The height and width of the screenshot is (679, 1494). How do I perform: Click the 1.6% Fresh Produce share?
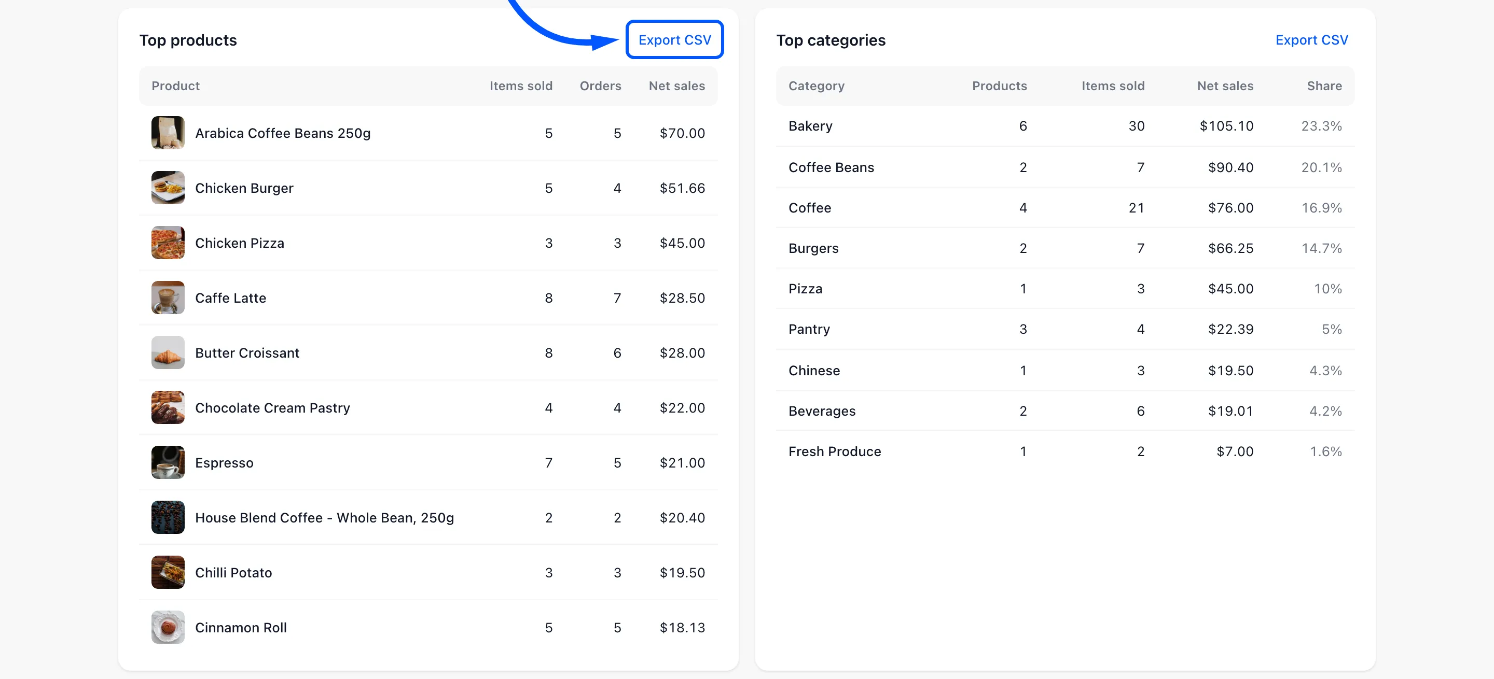tap(1325, 451)
